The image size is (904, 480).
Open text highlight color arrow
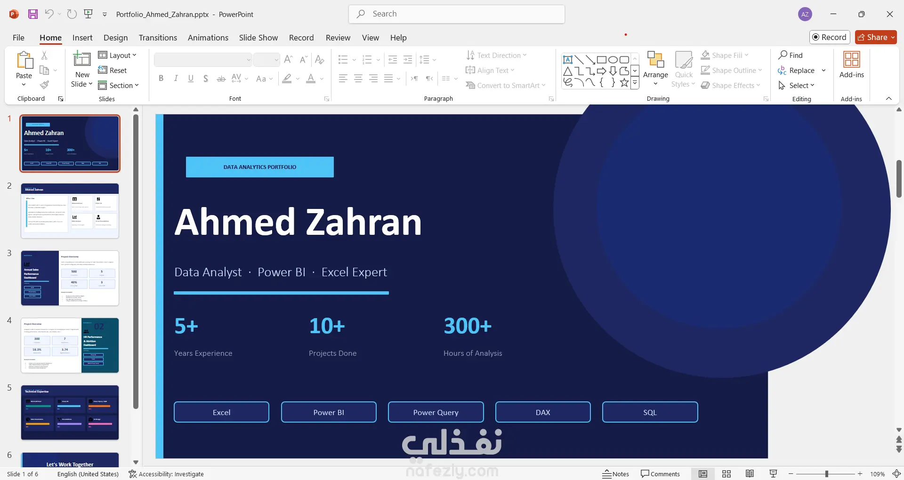pyautogui.click(x=298, y=79)
